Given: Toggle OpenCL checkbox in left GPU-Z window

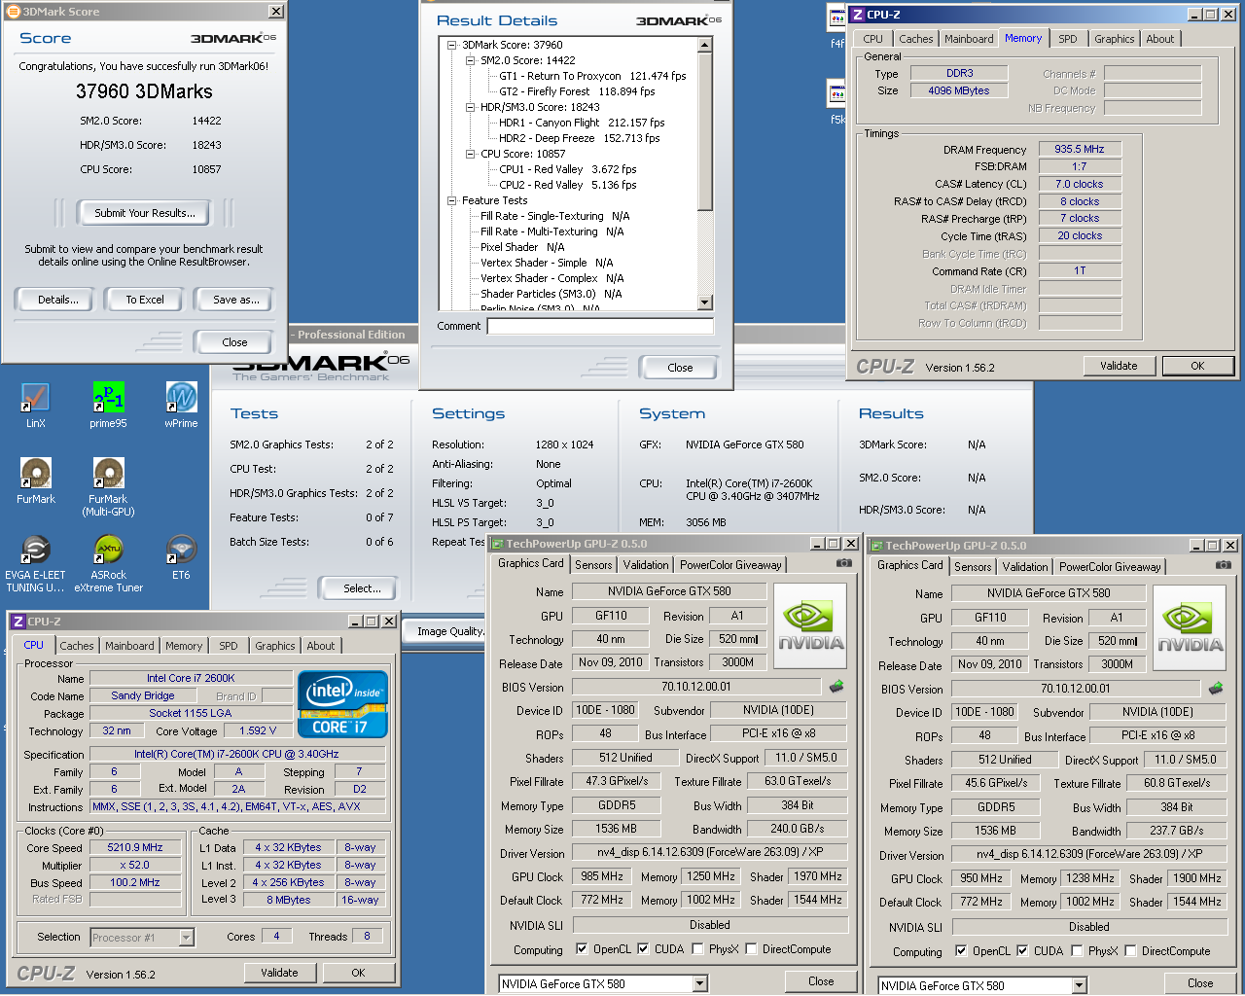Looking at the screenshot, I should point(582,949).
